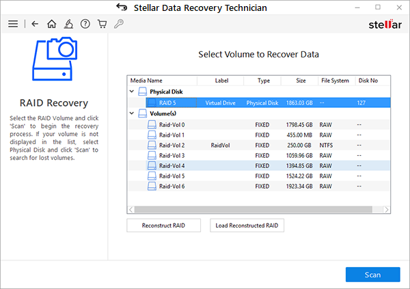Click the scrollbar right arrow
This screenshot has height=289, width=410.
[387, 210]
